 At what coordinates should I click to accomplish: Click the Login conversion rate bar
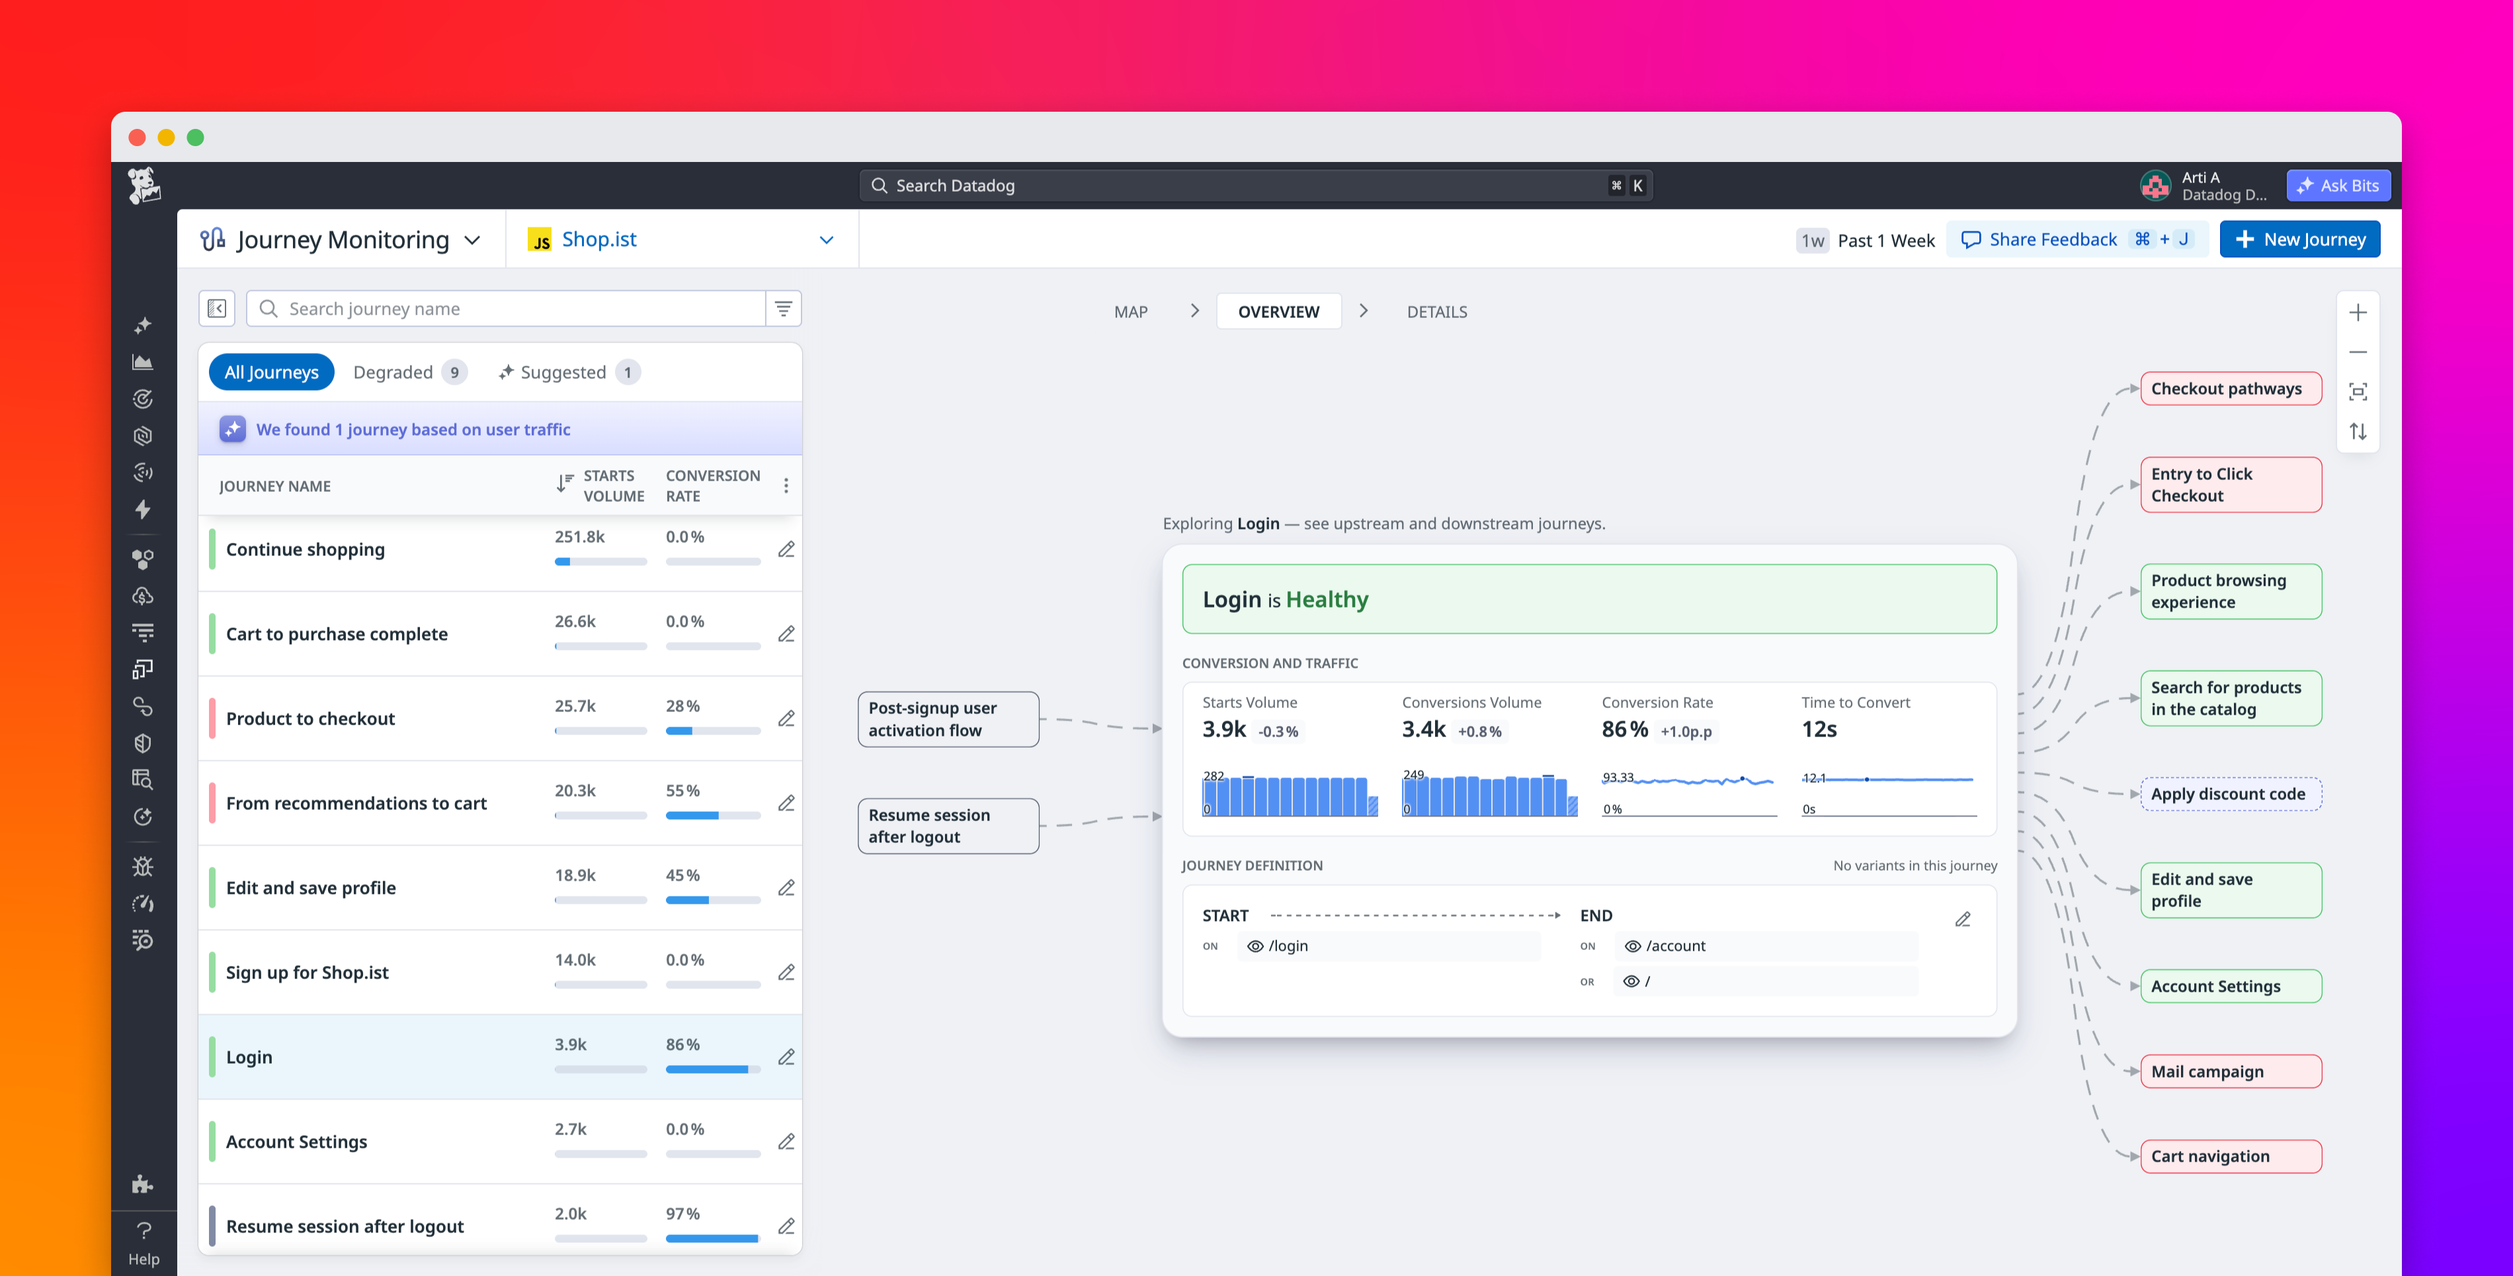pyautogui.click(x=712, y=1069)
